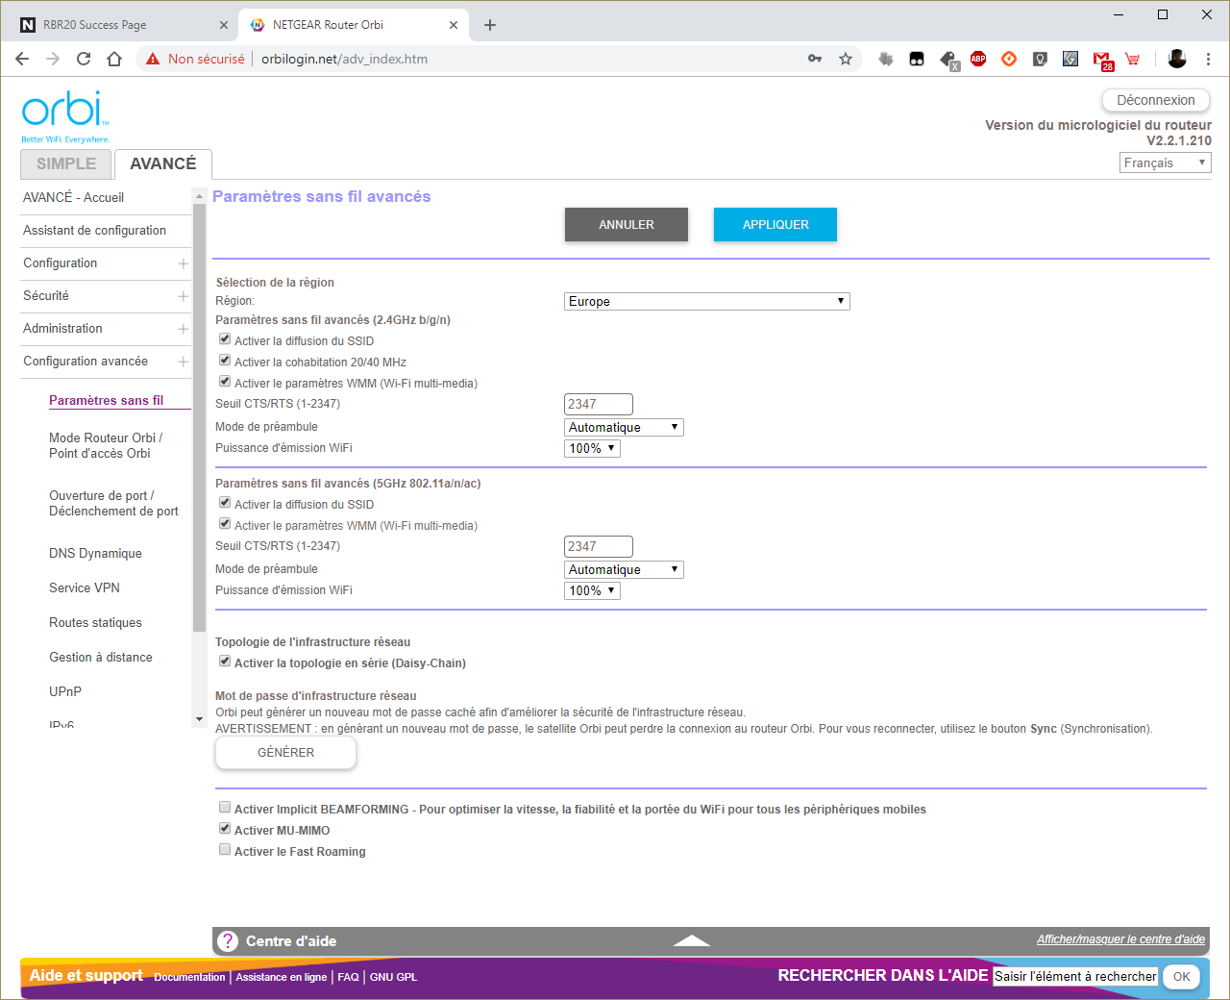This screenshot has width=1230, height=1000.
Task: Click the orange diamond extension icon
Action: tap(1009, 59)
